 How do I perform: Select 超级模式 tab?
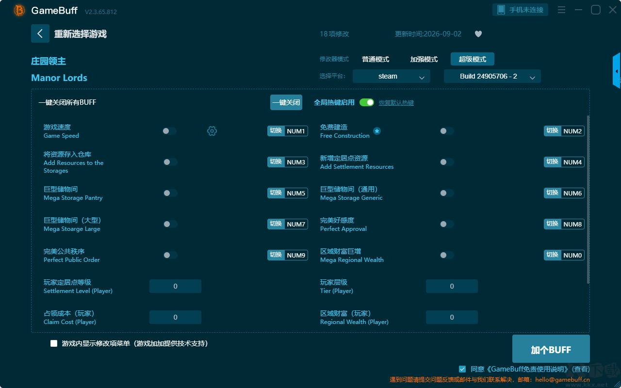[x=473, y=59]
